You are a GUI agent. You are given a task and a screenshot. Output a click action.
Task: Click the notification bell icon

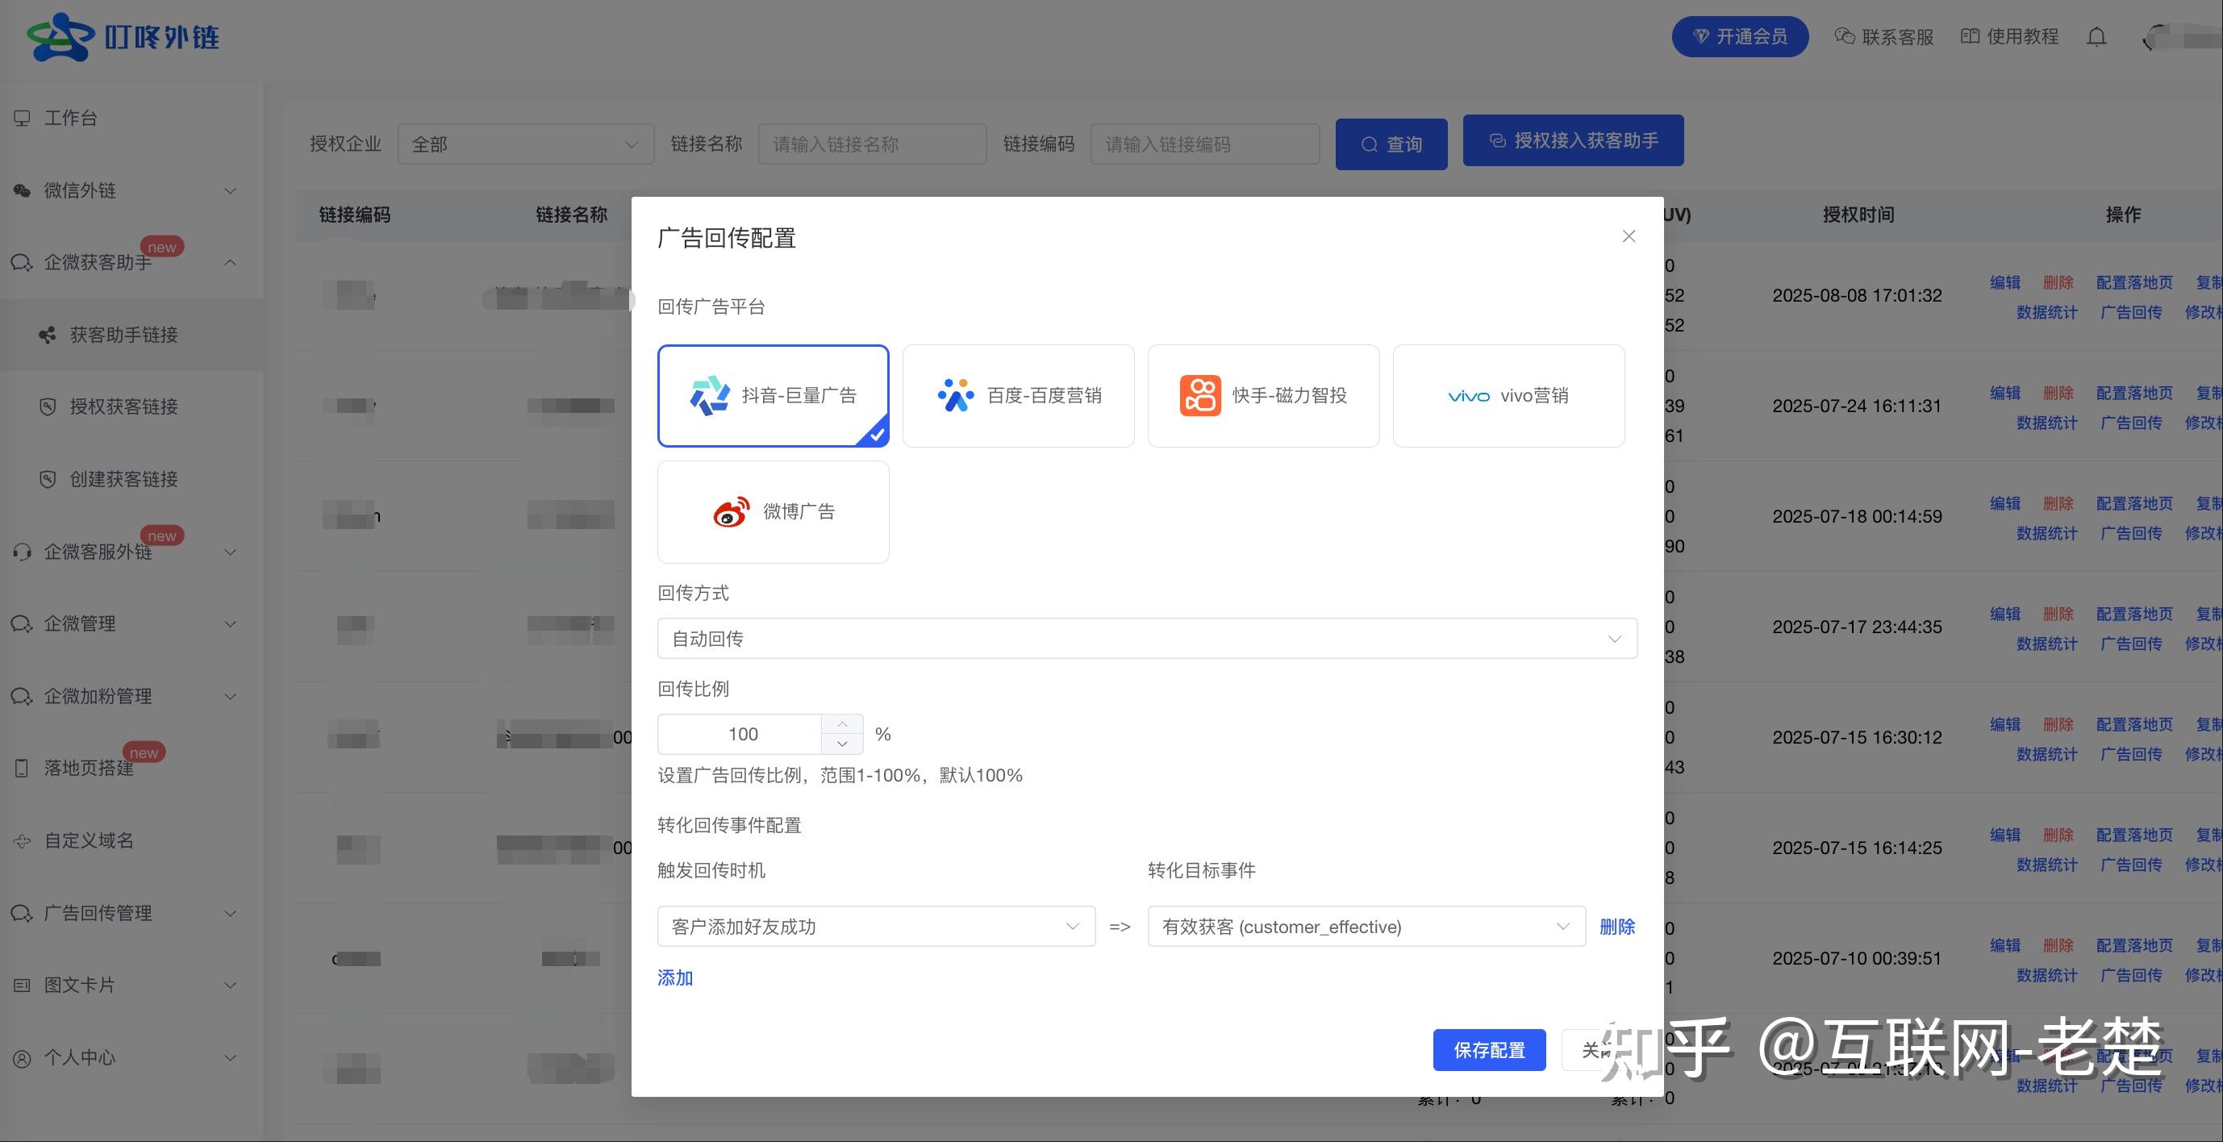click(x=2096, y=37)
